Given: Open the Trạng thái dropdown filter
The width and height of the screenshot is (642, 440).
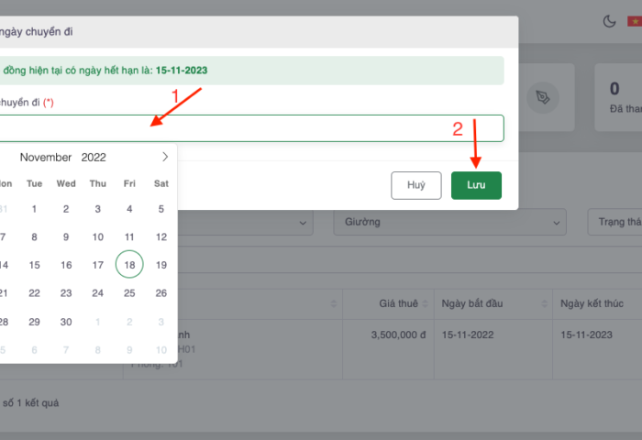Looking at the screenshot, I should [x=614, y=222].
